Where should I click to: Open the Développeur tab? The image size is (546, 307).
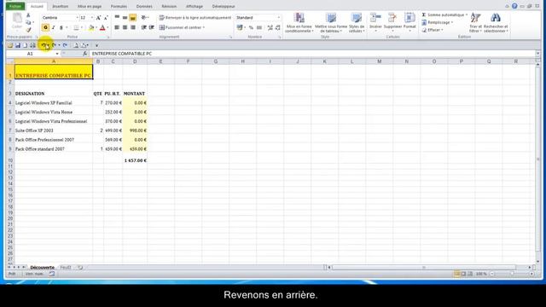coord(224,6)
